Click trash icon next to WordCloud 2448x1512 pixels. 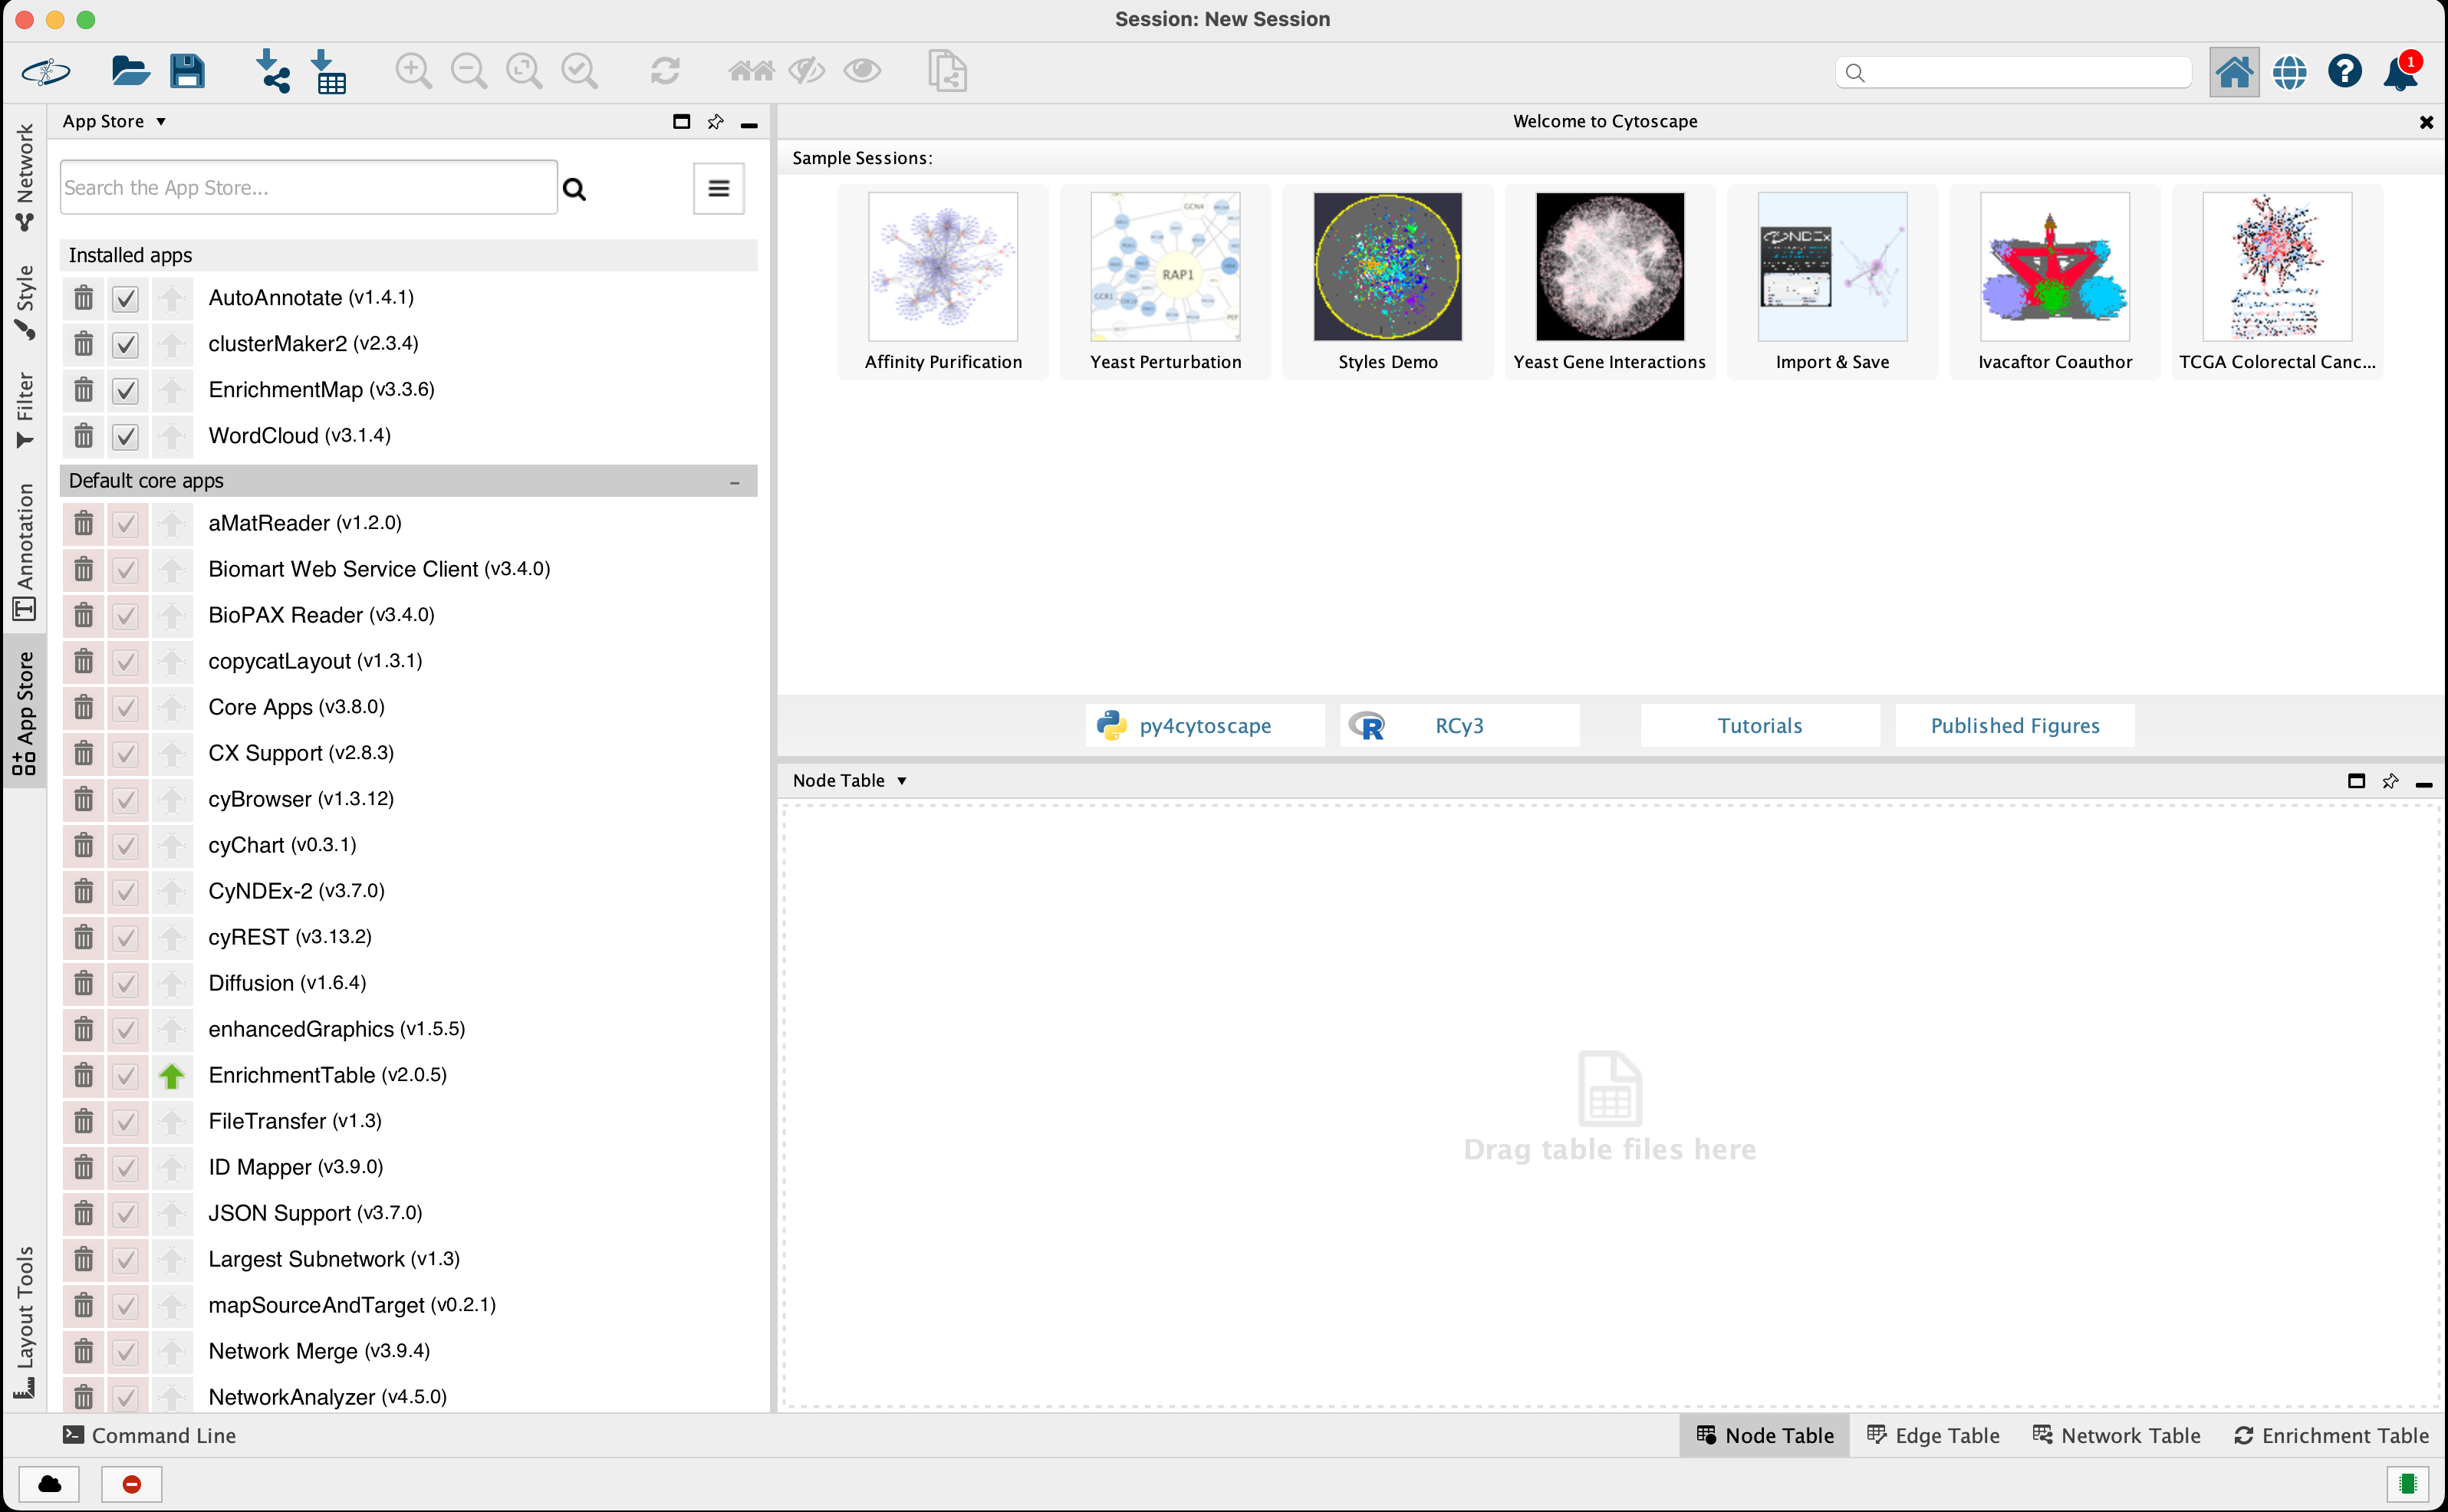[84, 436]
